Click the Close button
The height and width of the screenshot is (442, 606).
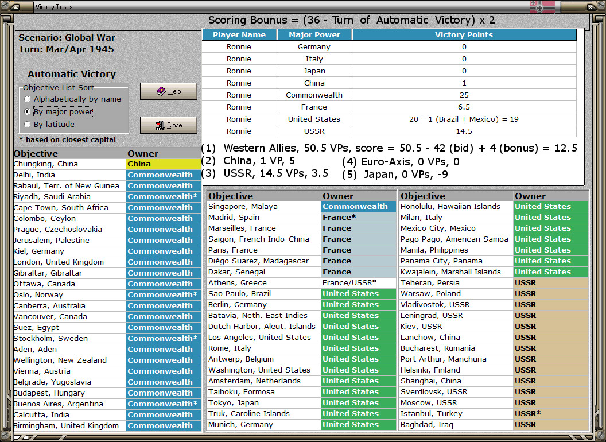click(169, 125)
